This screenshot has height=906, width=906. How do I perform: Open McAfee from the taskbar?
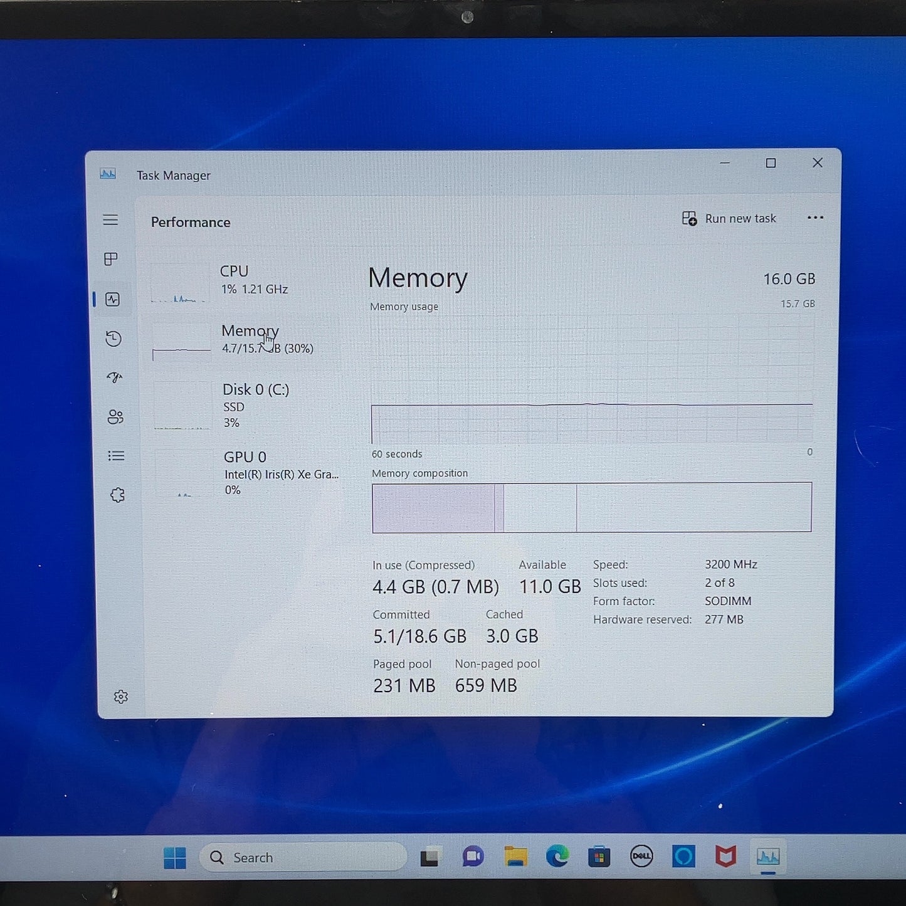point(725,856)
